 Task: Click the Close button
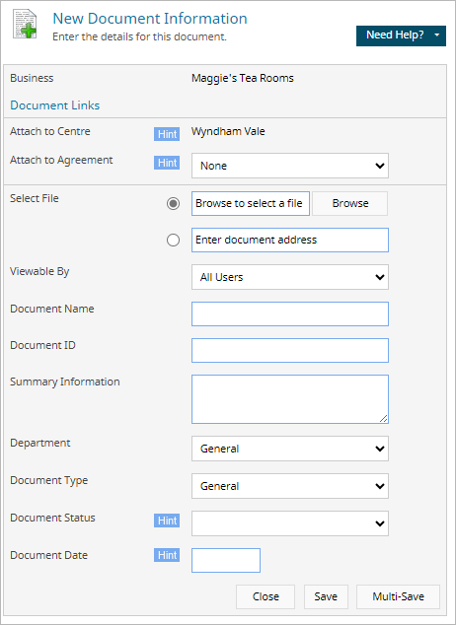(266, 596)
